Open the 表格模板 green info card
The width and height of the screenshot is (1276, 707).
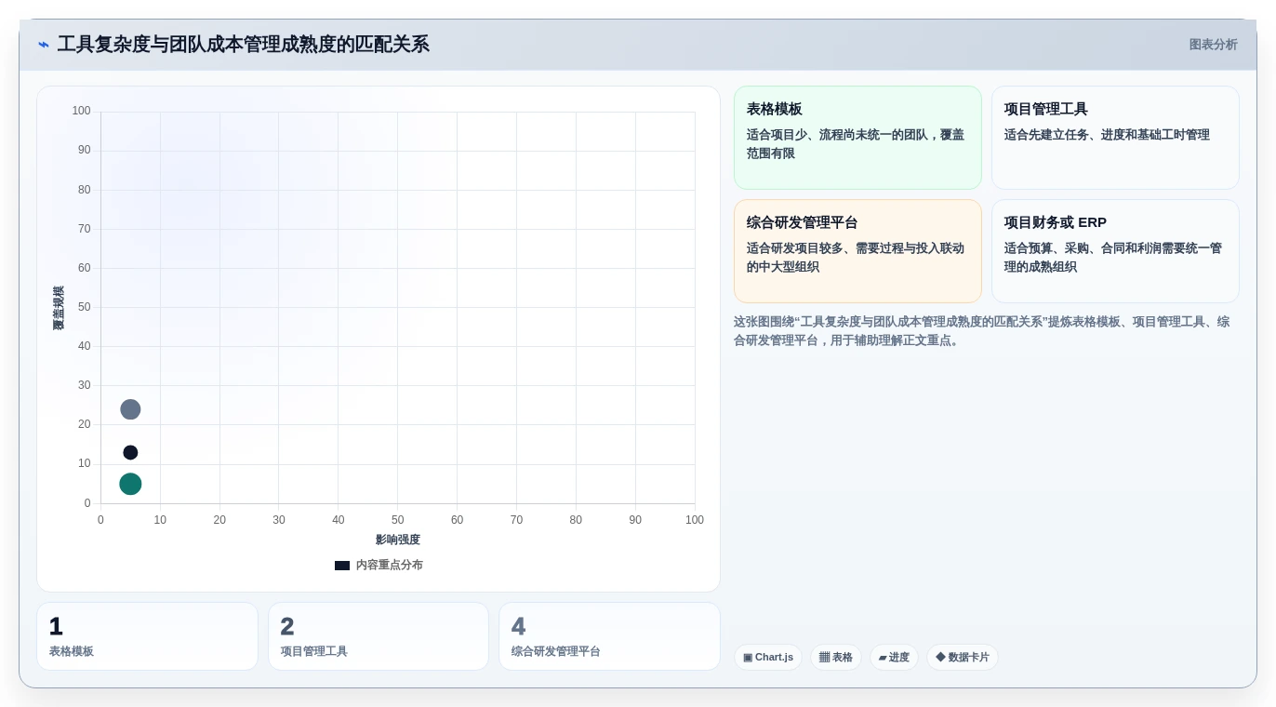click(x=857, y=138)
